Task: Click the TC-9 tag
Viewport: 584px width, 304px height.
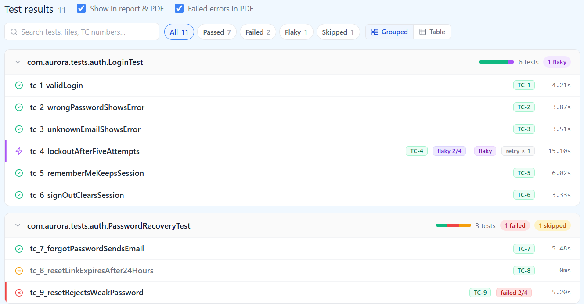Action: click(x=480, y=293)
